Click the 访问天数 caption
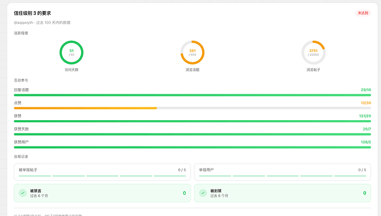Viewport: 381px width, 216px height. pyautogui.click(x=71, y=70)
